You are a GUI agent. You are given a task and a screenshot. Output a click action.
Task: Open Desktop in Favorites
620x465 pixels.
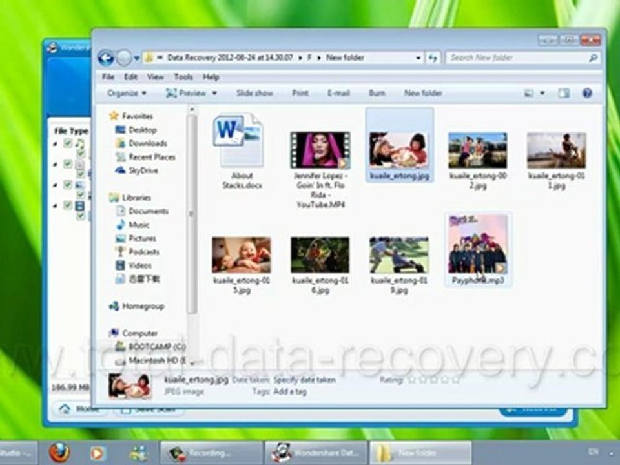point(142,130)
